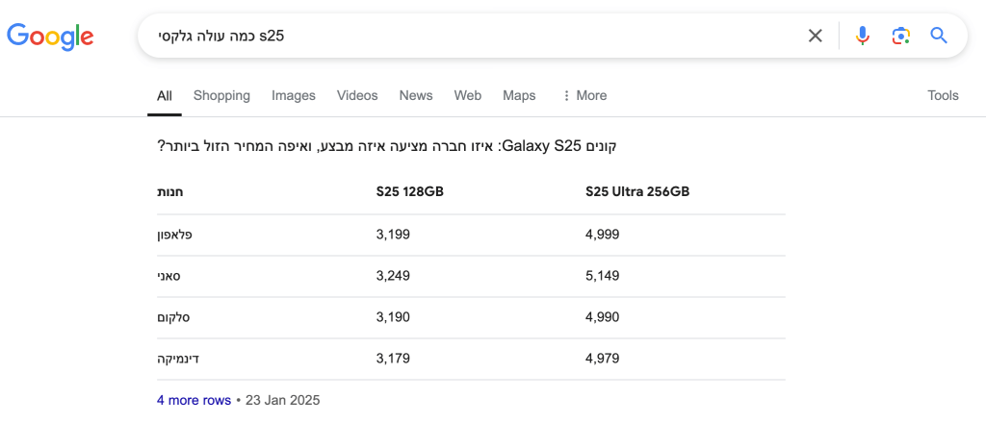Click the Google logo
The image size is (986, 423).
(50, 37)
